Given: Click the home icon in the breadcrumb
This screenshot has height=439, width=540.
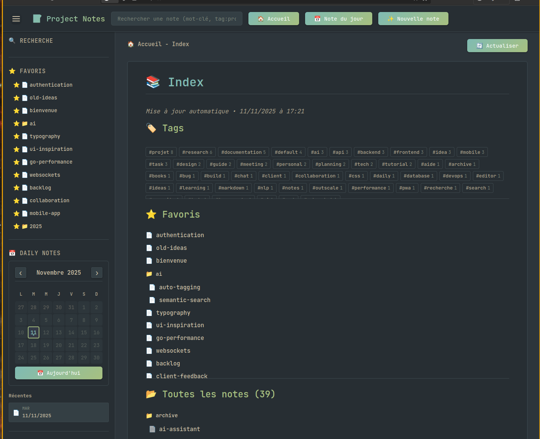Looking at the screenshot, I should [x=131, y=44].
